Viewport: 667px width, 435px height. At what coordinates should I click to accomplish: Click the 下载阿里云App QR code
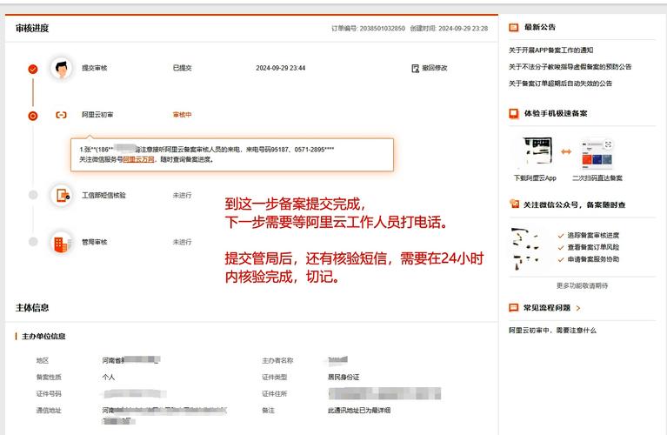tap(537, 151)
